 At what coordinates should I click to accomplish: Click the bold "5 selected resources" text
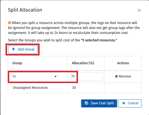coord(99,40)
